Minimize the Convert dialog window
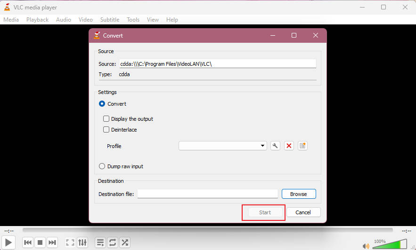Viewport: 416px width, 250px height. (272, 35)
